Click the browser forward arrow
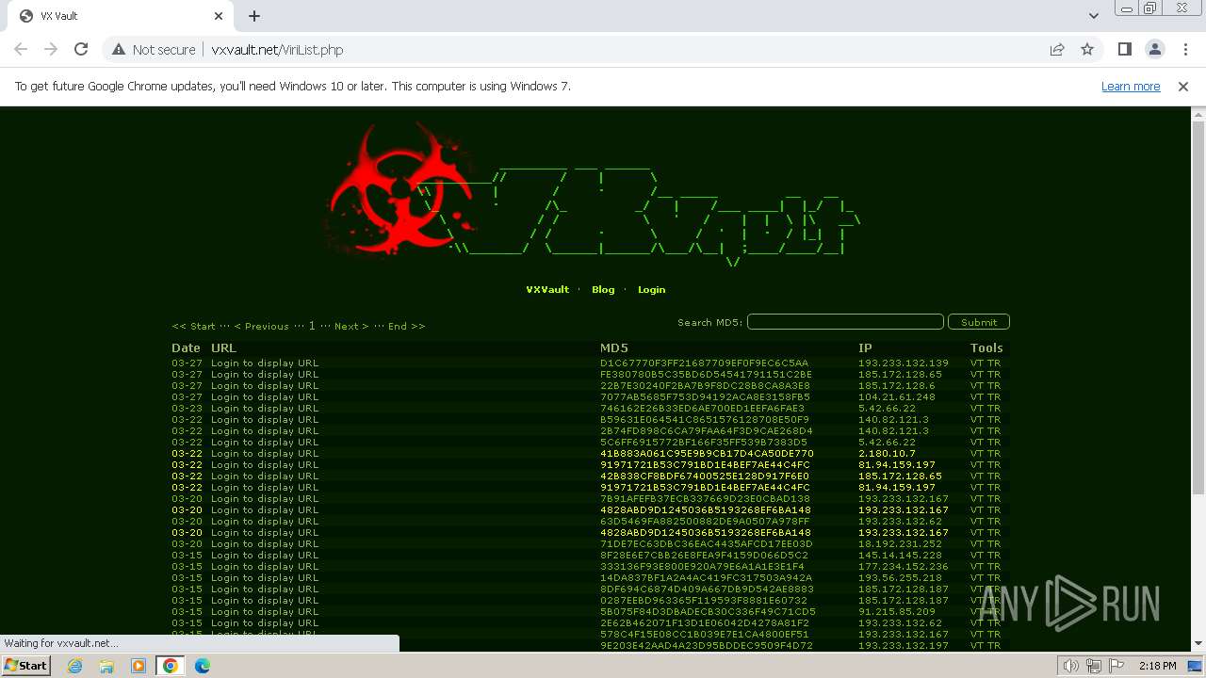 pos(51,50)
